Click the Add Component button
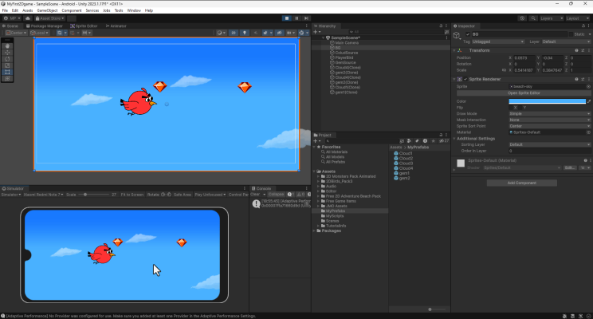Image resolution: width=593 pixels, height=319 pixels. pyautogui.click(x=522, y=183)
